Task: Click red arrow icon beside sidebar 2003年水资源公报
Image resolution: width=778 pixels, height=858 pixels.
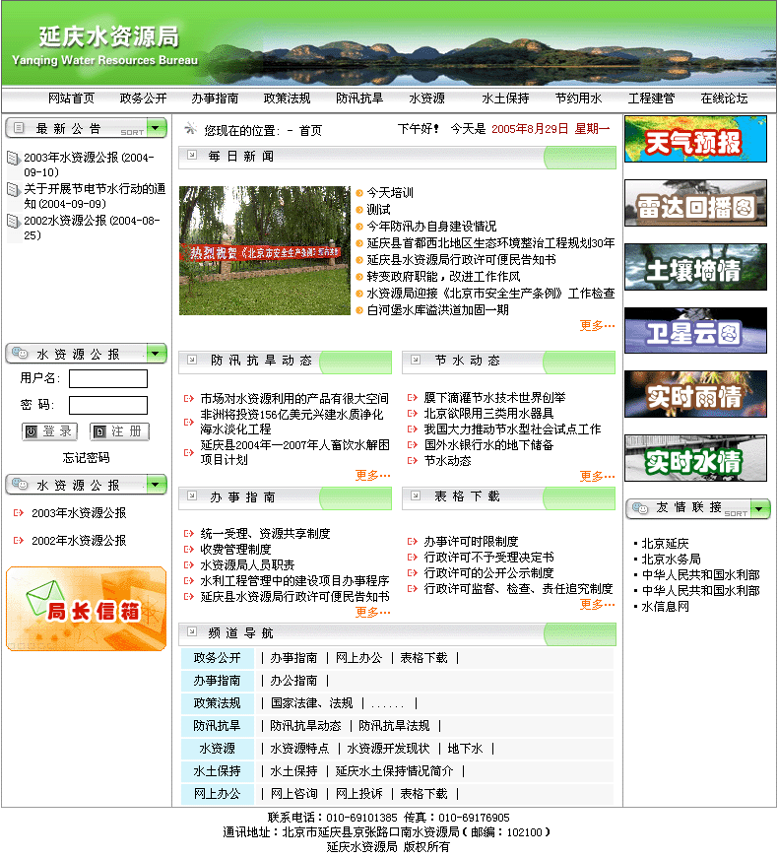Action: pos(19,512)
